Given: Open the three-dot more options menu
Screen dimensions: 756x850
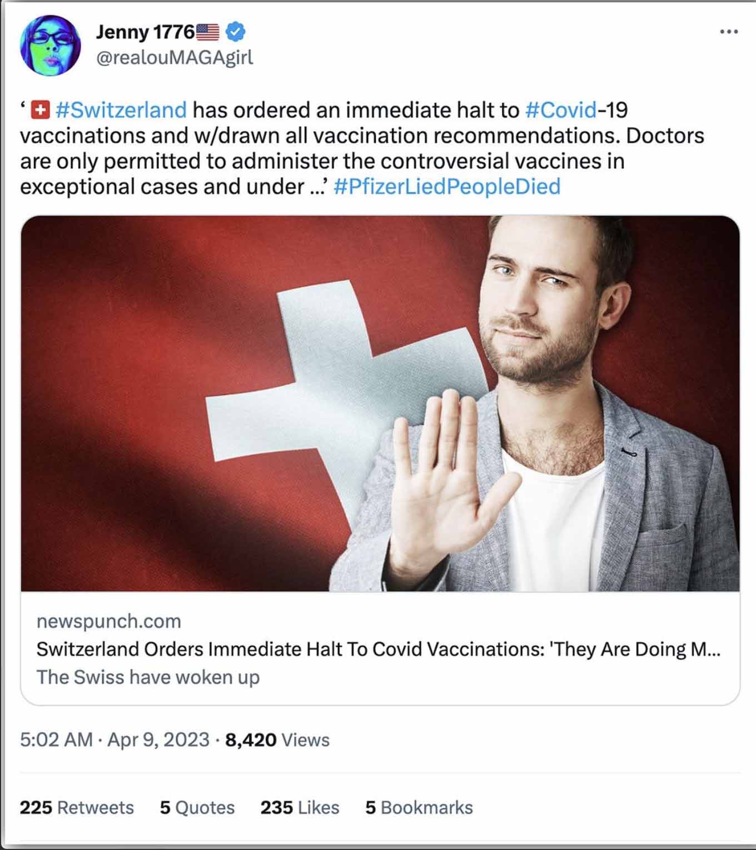Looking at the screenshot, I should click(x=729, y=32).
